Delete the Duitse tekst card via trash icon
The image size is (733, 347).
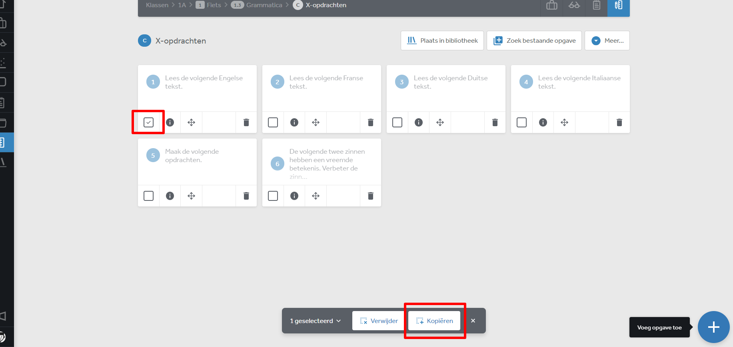495,122
